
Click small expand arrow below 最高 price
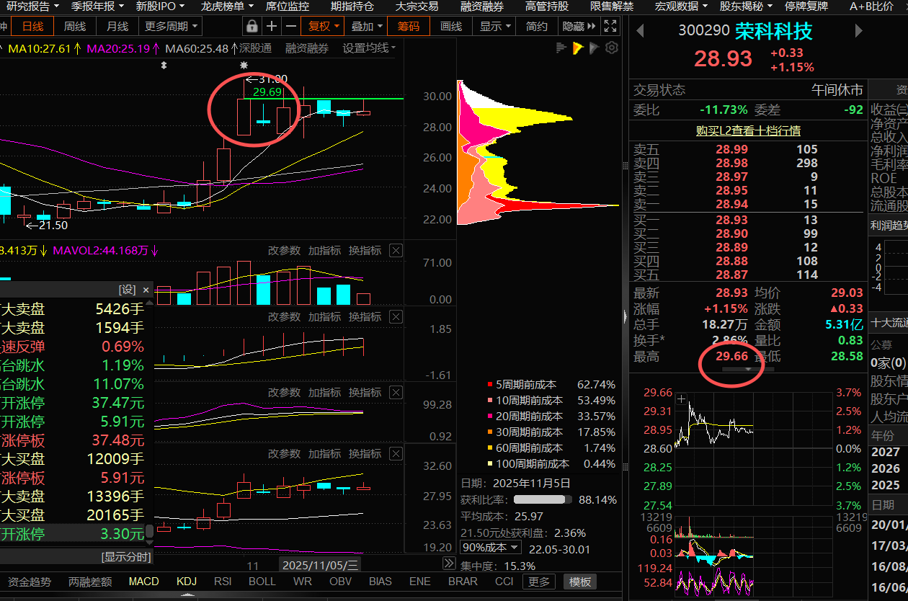tap(747, 368)
